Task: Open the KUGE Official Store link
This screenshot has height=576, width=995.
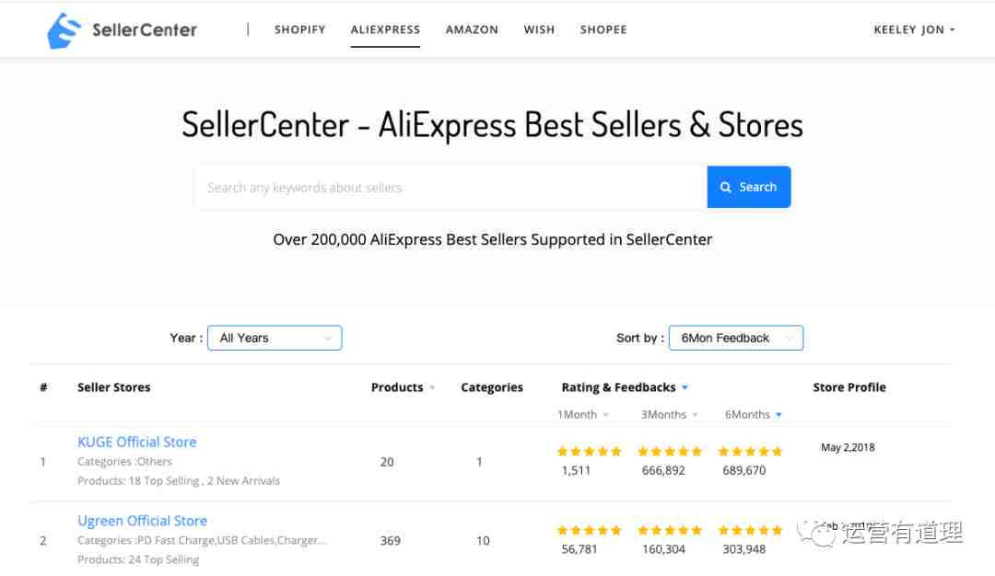Action: (137, 442)
